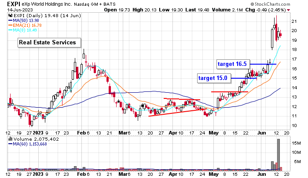308x178 pixels.
Task: Click the volume bar icon beside Volume legend
Action: coord(10,139)
